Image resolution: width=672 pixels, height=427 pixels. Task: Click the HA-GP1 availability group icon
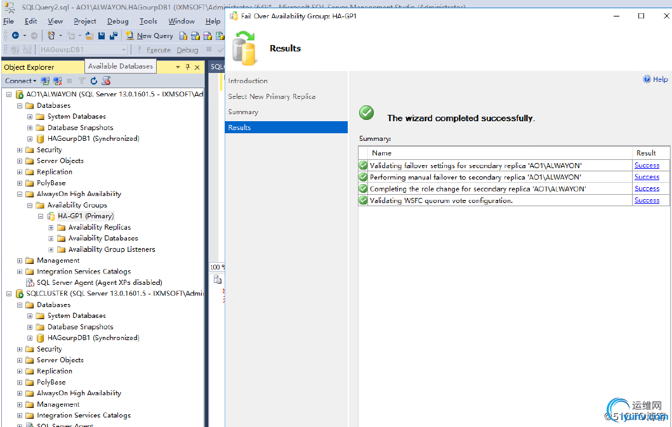(51, 216)
